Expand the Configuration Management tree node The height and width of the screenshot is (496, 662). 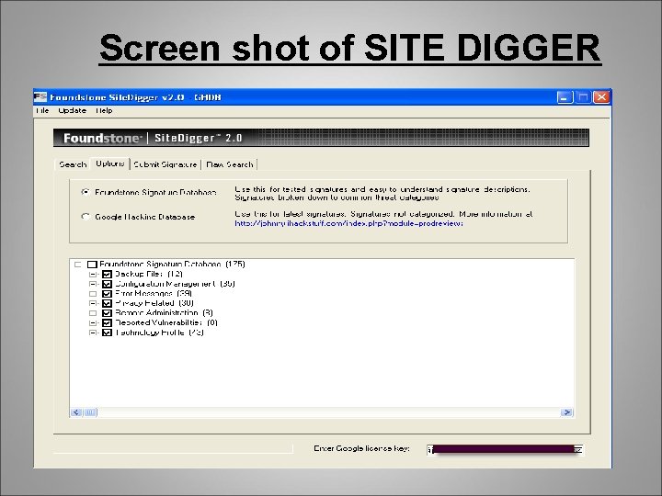click(x=93, y=284)
